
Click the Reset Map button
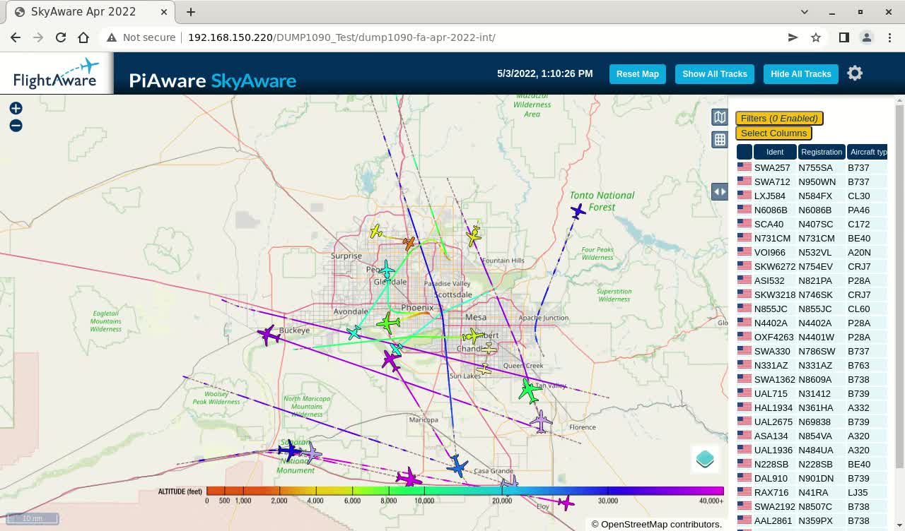638,74
